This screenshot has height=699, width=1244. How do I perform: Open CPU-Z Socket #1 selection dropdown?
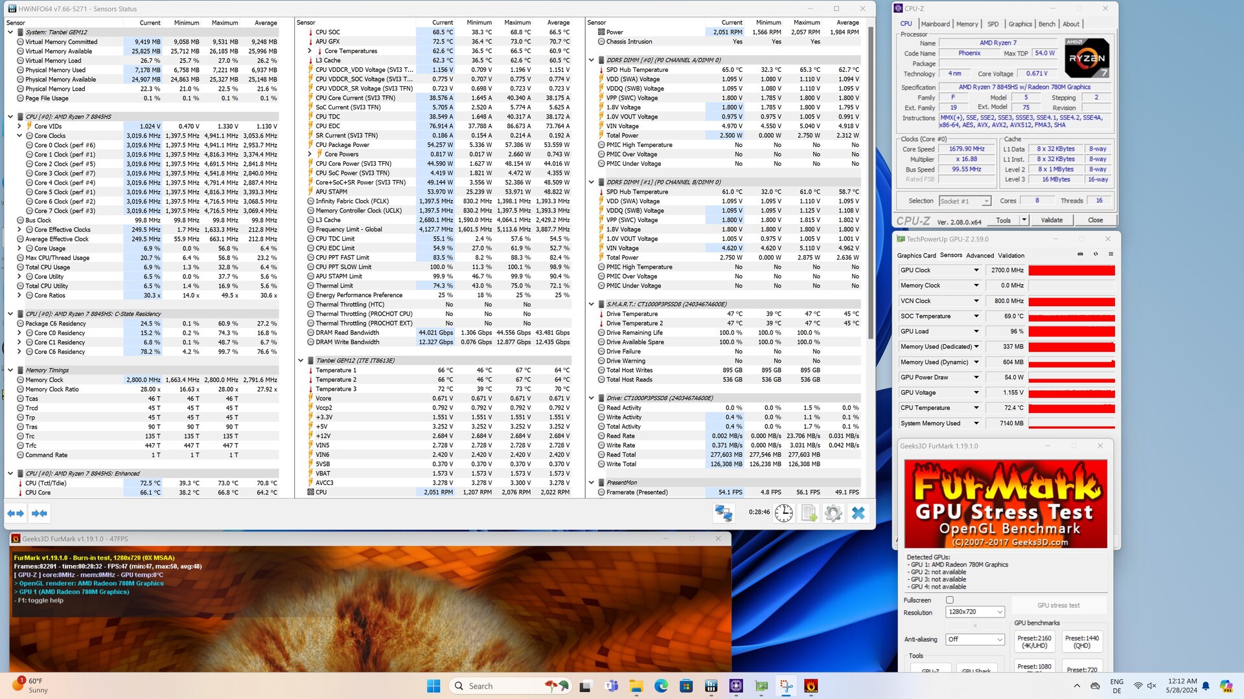coord(965,201)
